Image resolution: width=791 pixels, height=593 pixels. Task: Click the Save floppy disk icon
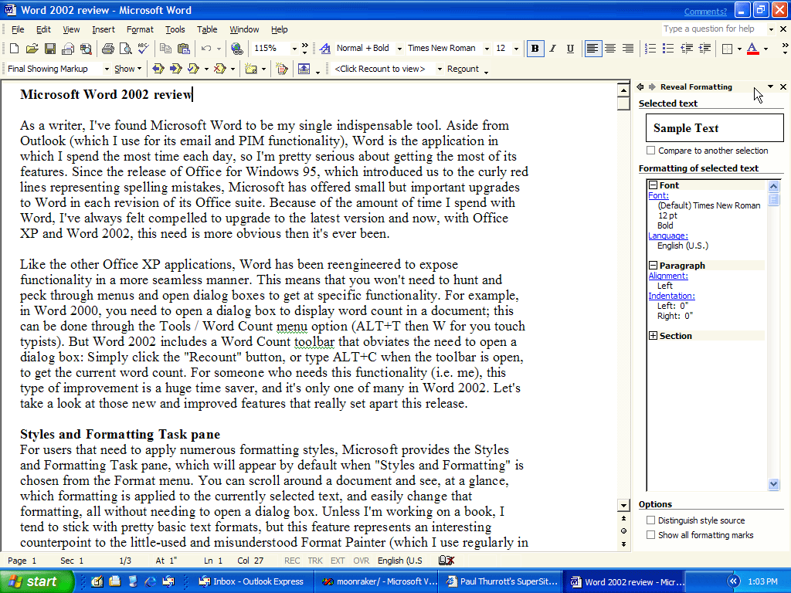pos(49,49)
